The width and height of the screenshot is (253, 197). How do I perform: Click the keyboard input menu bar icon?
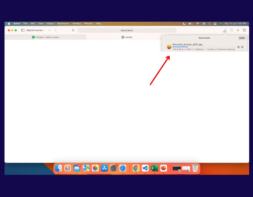[x=204, y=24]
